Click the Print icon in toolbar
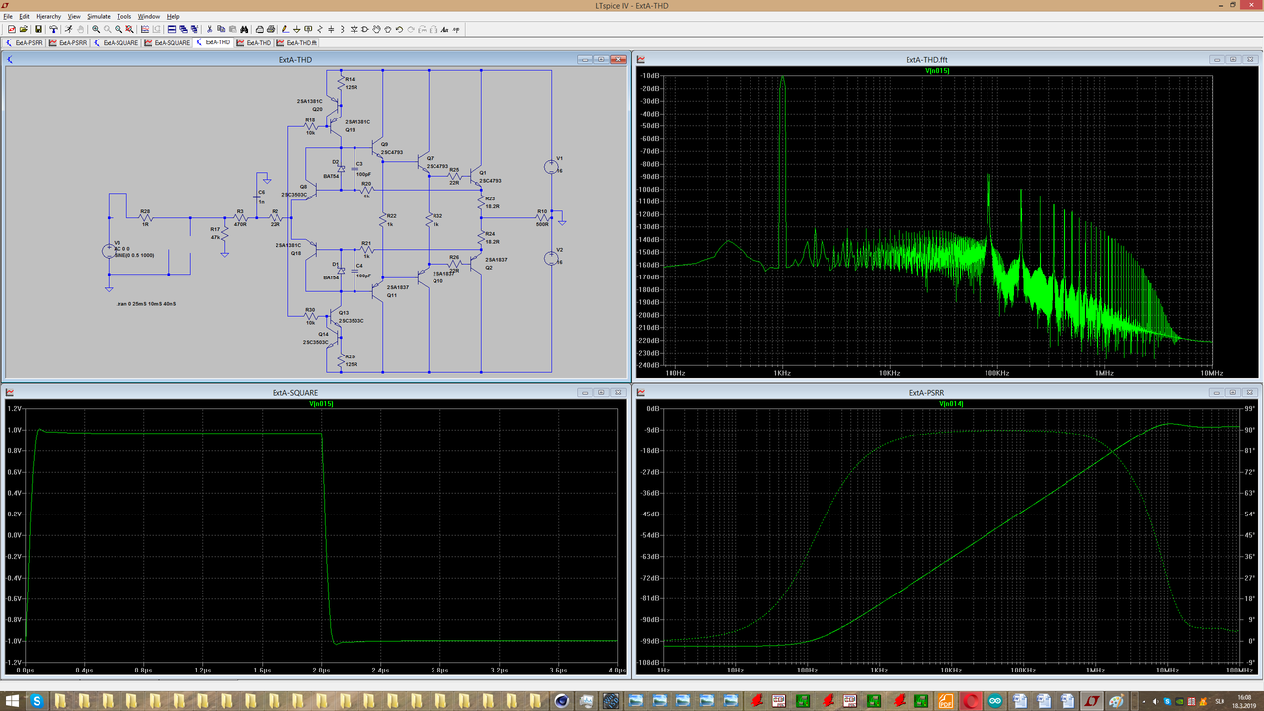Screen dimensions: 1264x711 (x=271, y=29)
